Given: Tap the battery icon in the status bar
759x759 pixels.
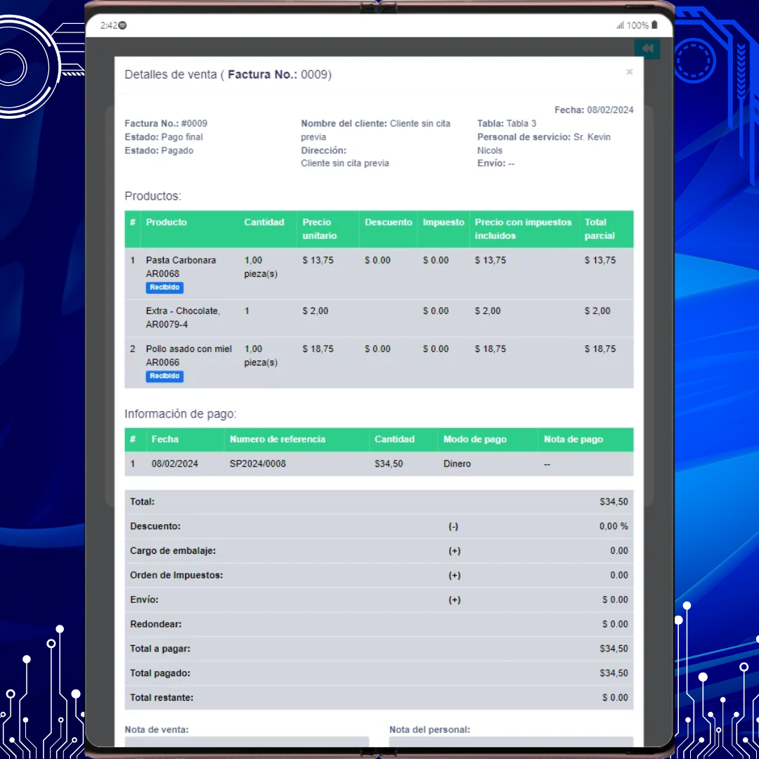Looking at the screenshot, I should (655, 25).
